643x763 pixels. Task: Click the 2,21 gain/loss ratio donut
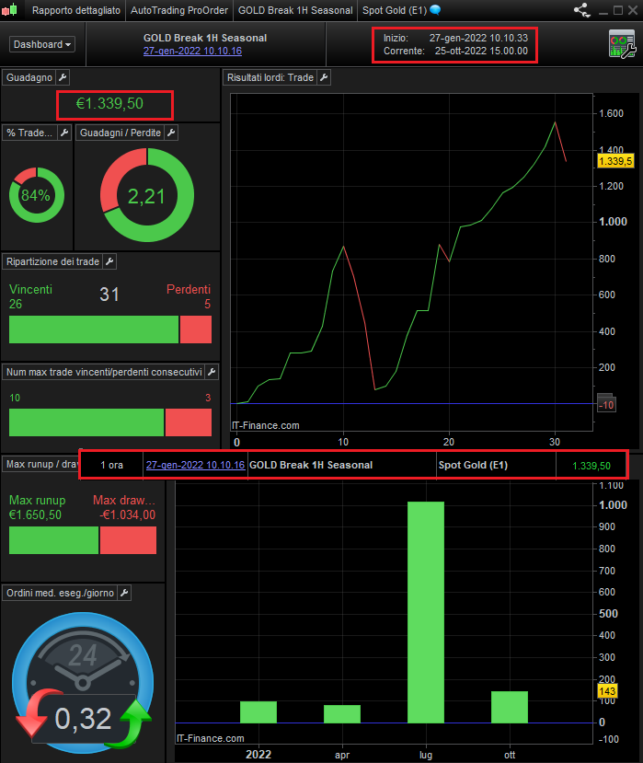(x=147, y=195)
